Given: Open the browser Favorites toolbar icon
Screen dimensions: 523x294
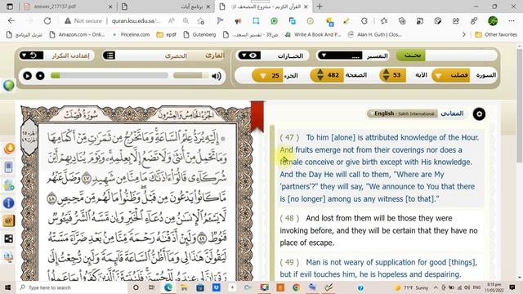Looking at the screenshot, I should click(384, 20).
